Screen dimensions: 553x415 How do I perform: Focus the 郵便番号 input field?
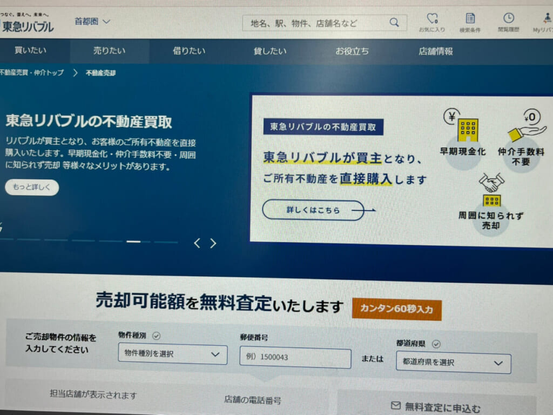pyautogui.click(x=295, y=357)
